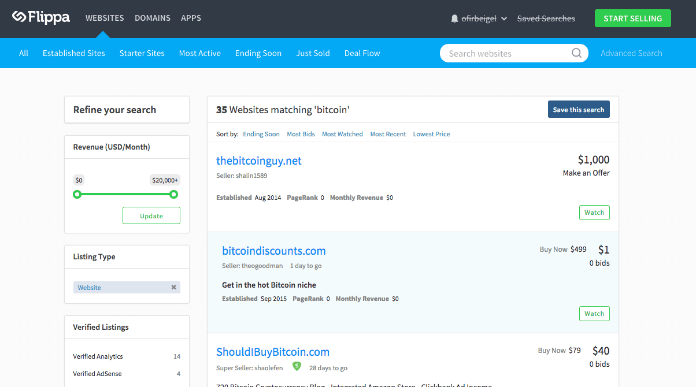Click seller name theogoodman
The height and width of the screenshot is (387, 696).
[x=262, y=266]
